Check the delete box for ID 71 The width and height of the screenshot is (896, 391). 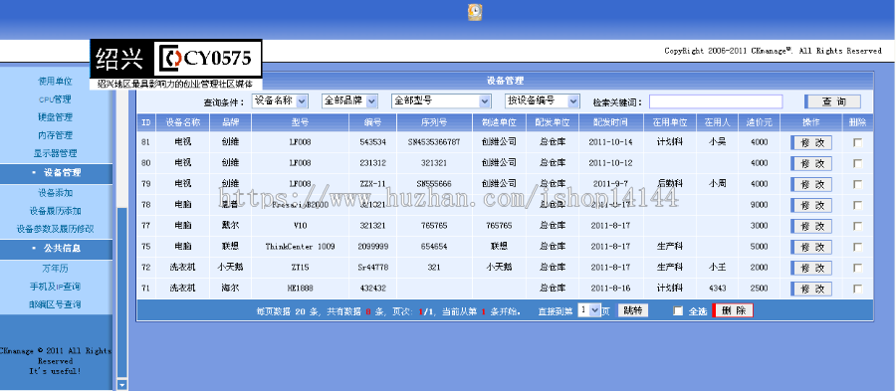tap(858, 289)
